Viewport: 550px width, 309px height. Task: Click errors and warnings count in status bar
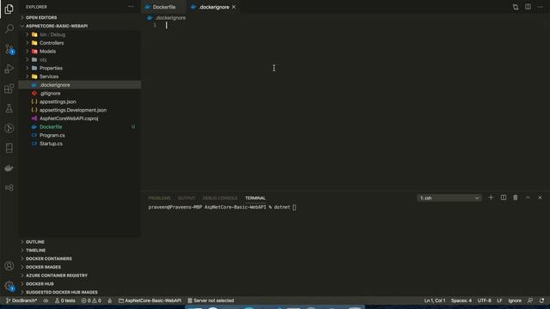pos(91,300)
